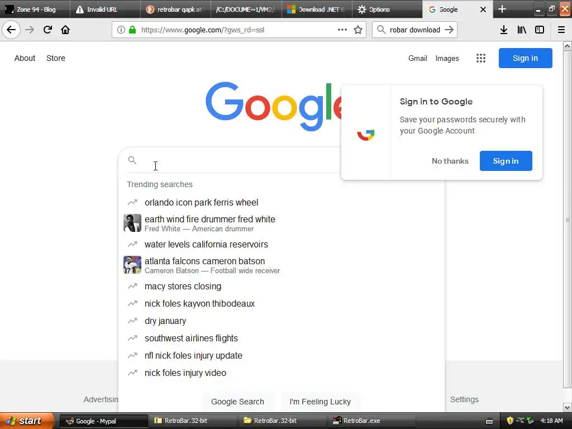
Task: Open RetroBar.32-bit folder taskbar item
Action: [282, 421]
